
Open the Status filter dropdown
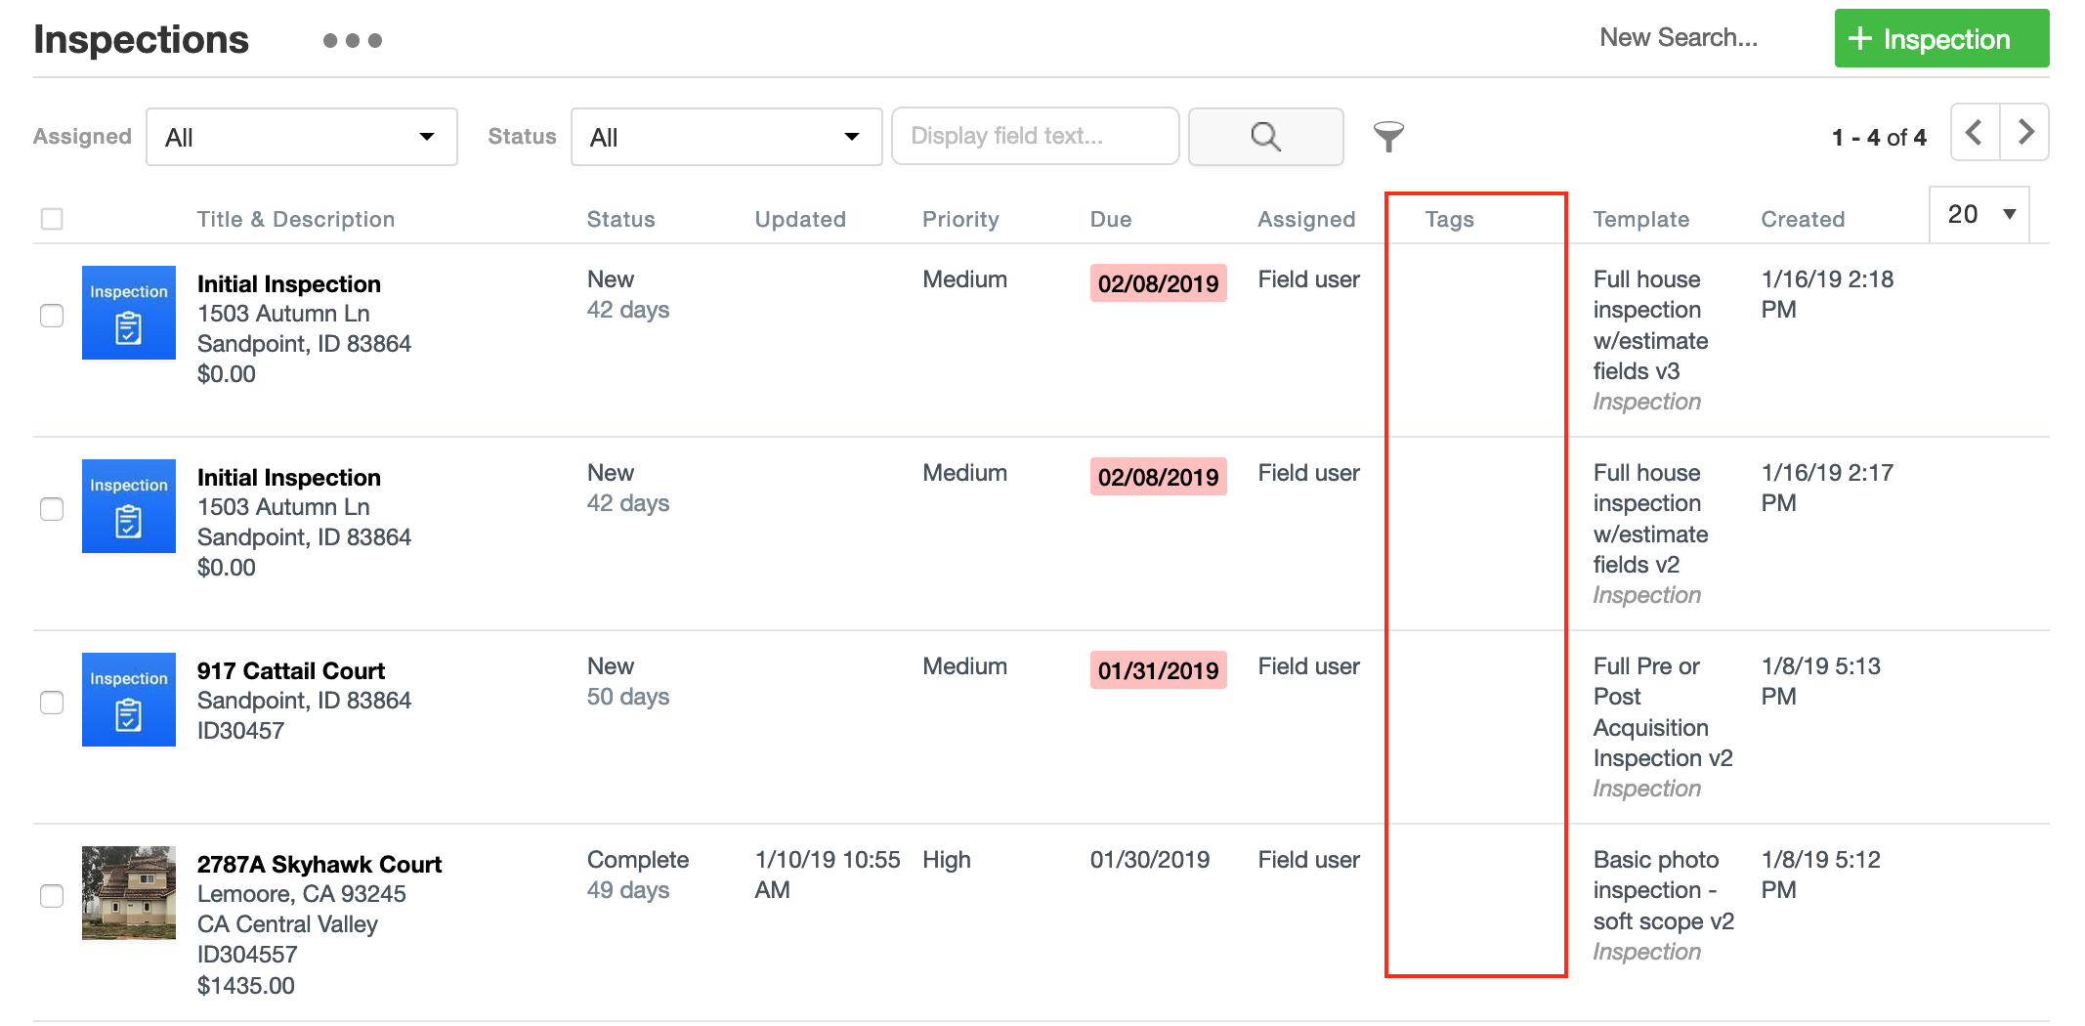[726, 136]
